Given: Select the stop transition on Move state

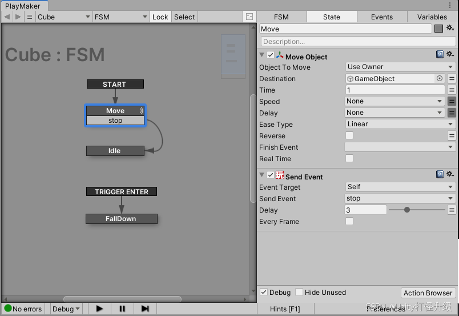Looking at the screenshot, I should 115,121.
